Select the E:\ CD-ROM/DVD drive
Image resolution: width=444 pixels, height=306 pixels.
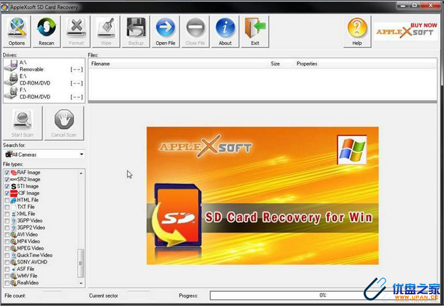[44, 80]
